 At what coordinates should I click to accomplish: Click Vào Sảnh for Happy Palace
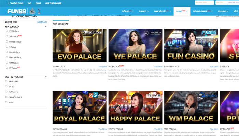point(158,129)
